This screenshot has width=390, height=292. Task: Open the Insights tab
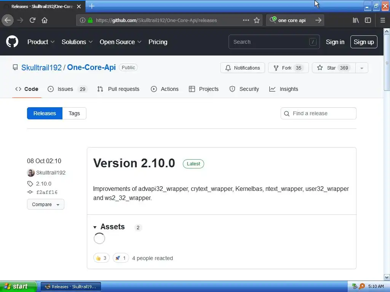[x=283, y=89]
